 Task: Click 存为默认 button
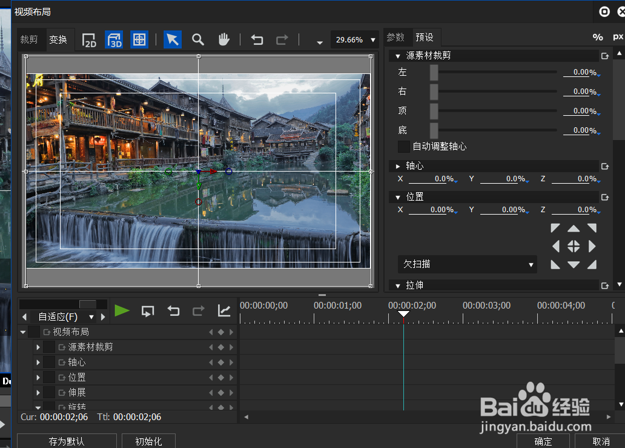pos(67,441)
